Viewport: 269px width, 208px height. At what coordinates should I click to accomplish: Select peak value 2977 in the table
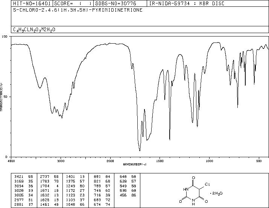point(19,200)
